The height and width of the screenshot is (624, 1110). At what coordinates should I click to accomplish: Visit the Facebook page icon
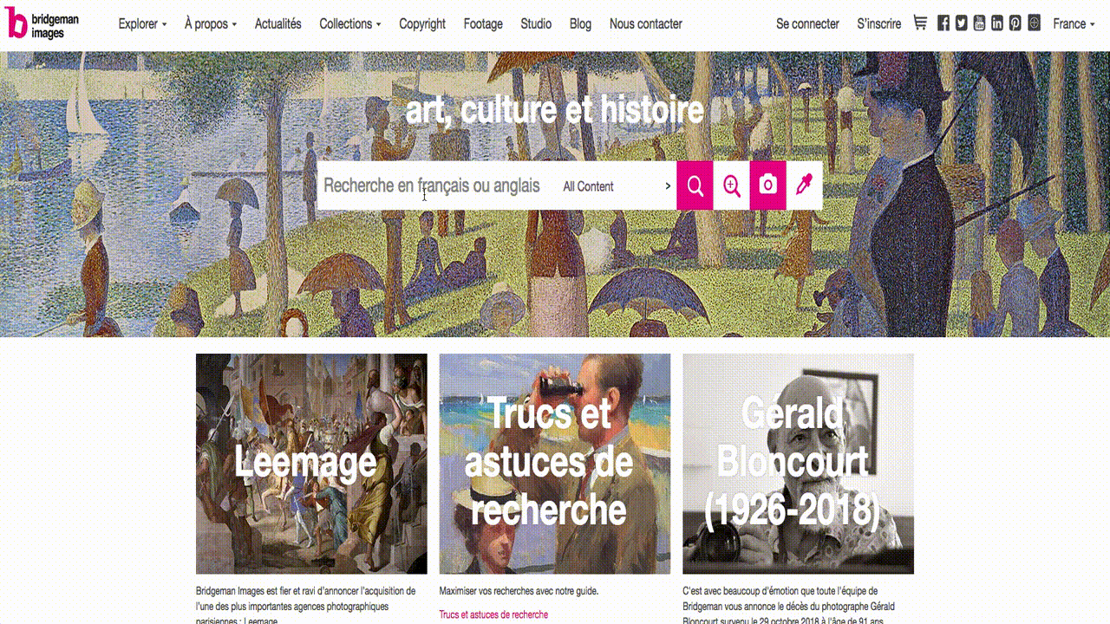(x=943, y=23)
